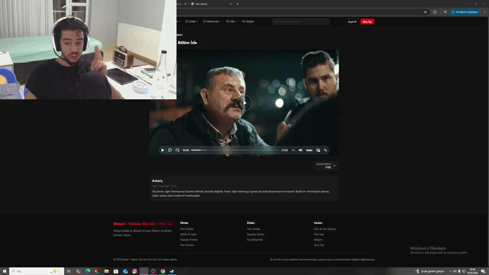Open Instagram from the taskbar
This screenshot has height=275, width=489.
pos(134,271)
